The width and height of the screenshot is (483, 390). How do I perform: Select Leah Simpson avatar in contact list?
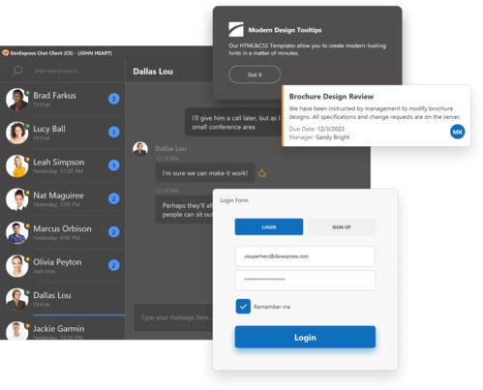click(16, 165)
